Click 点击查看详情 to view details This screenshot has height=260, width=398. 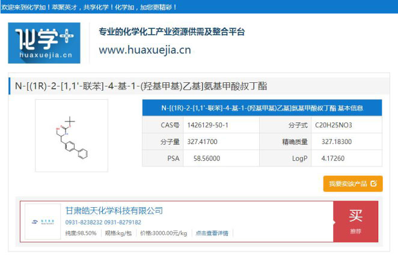pos(212,233)
